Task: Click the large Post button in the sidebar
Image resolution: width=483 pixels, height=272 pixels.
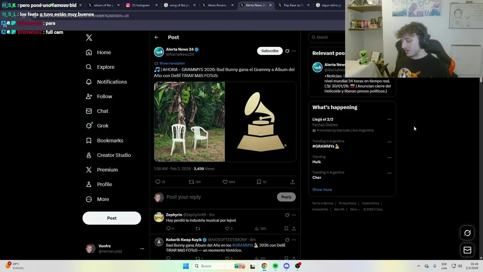Action: click(112, 218)
